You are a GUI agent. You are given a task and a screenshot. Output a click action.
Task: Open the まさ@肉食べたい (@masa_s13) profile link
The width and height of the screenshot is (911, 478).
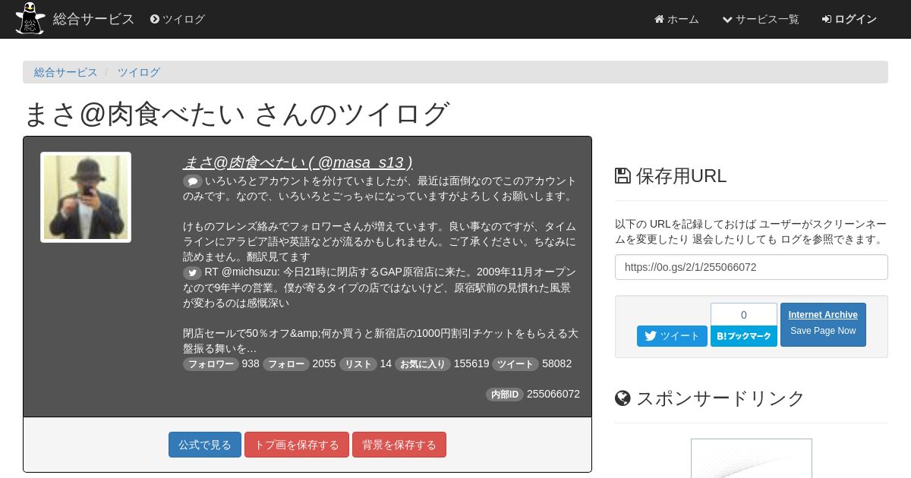point(298,162)
